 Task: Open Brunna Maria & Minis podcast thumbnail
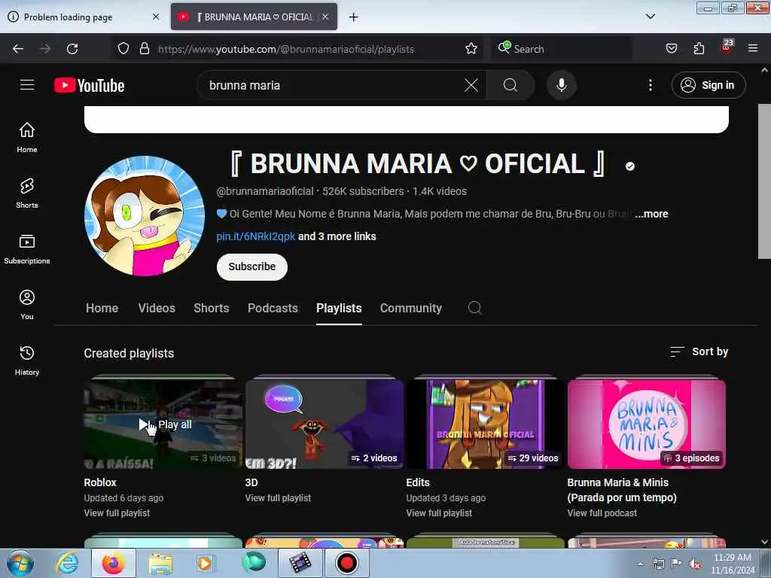(647, 424)
